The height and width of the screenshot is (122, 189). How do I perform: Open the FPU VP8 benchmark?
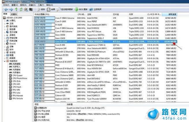click(x=14, y=90)
